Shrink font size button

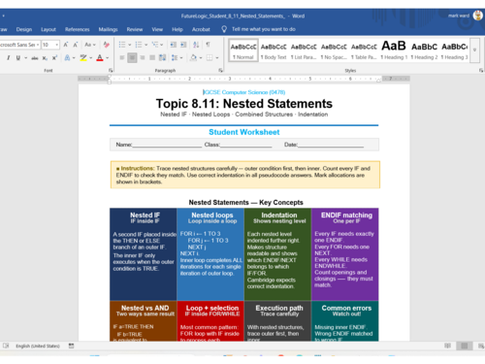tap(76, 45)
